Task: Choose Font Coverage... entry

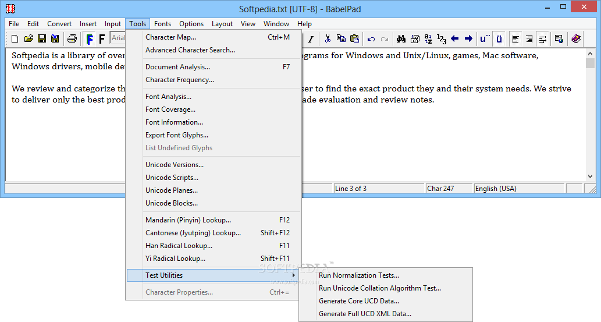Action: (x=214, y=109)
